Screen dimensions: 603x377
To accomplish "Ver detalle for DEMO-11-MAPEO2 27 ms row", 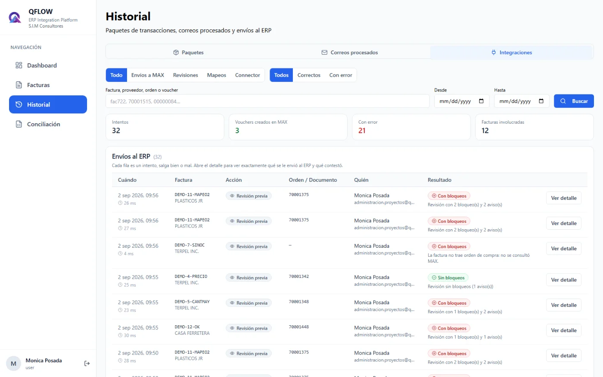I will coord(564,223).
